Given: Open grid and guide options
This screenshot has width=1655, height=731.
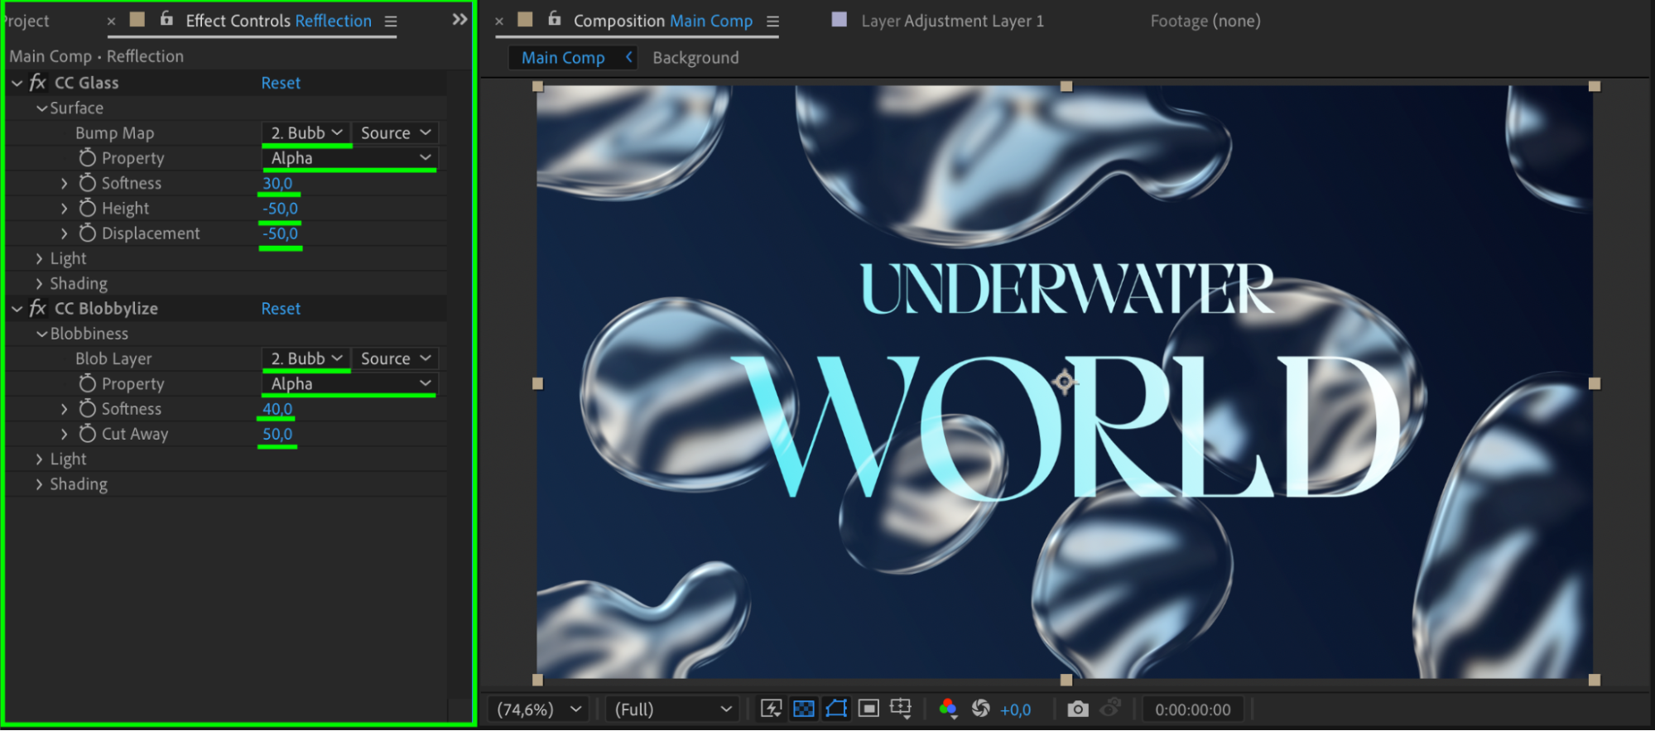Looking at the screenshot, I should pyautogui.click(x=901, y=709).
